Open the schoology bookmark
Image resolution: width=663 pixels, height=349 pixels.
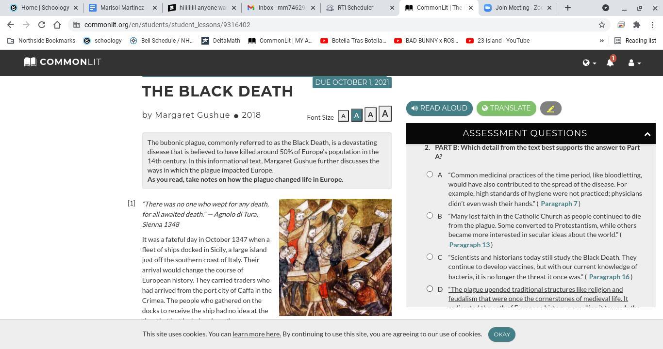(102, 41)
